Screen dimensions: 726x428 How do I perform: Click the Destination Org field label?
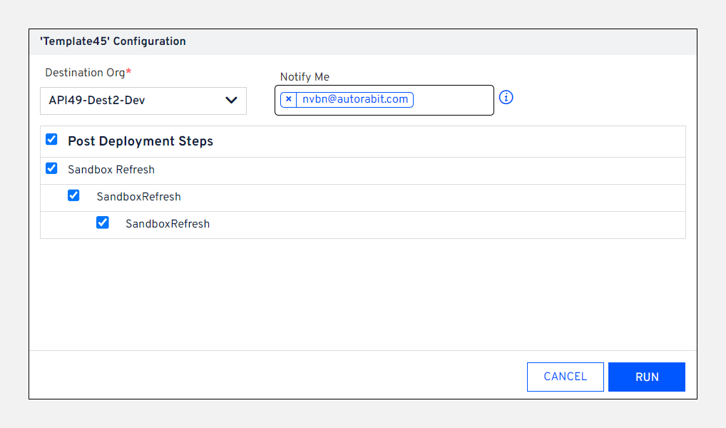click(85, 73)
